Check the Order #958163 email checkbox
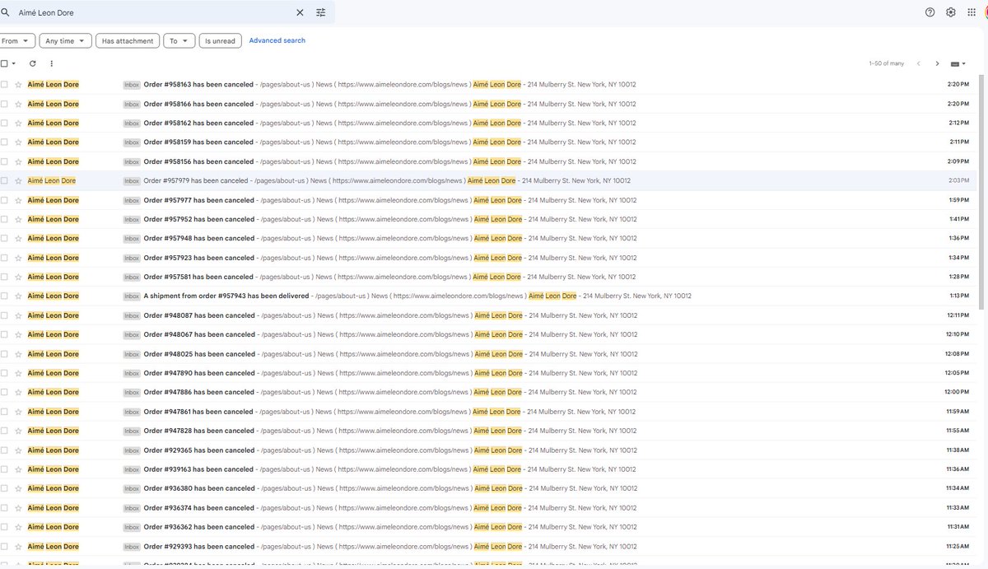This screenshot has width=988, height=569. point(4,85)
